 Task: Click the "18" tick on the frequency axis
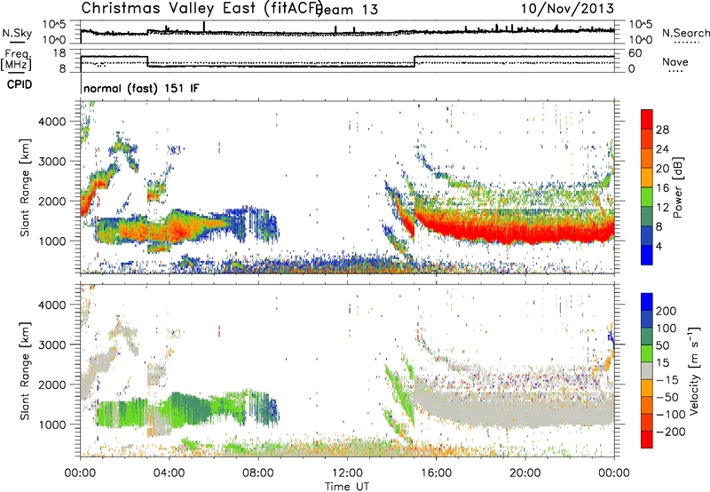click(x=59, y=53)
